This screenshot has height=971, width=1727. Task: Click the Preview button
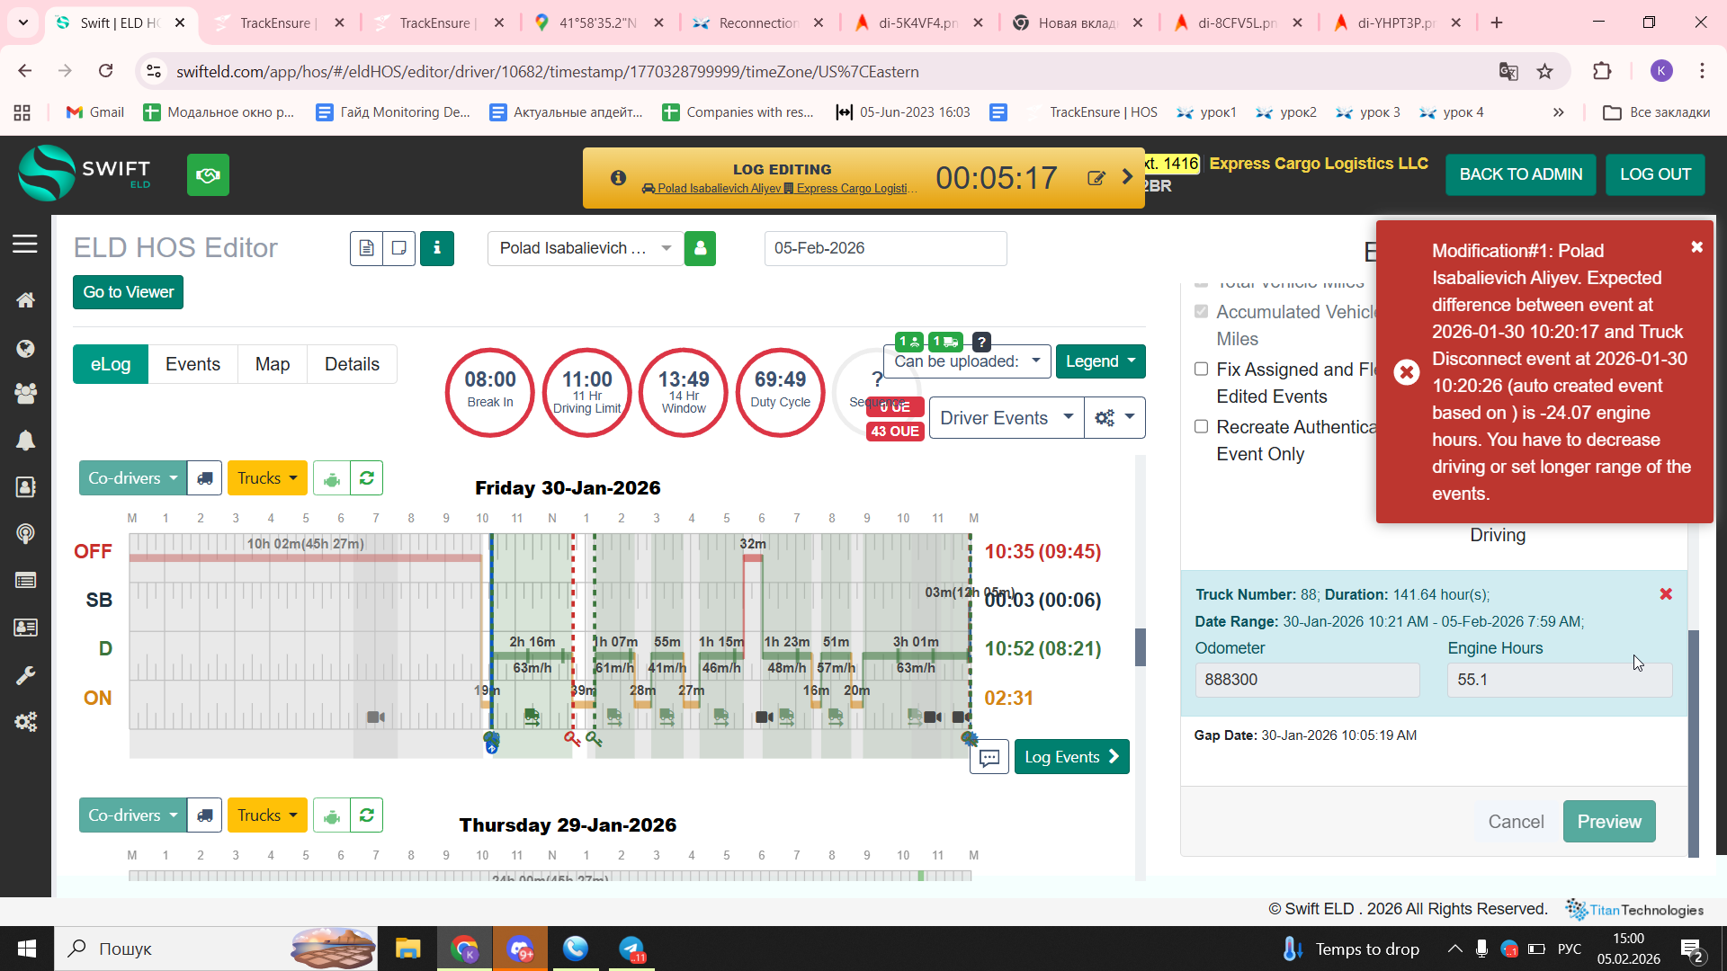click(1608, 822)
